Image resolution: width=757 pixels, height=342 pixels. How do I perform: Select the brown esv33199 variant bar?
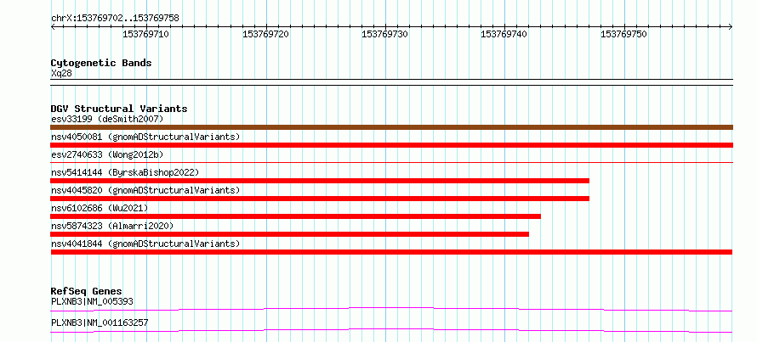pyautogui.click(x=391, y=127)
